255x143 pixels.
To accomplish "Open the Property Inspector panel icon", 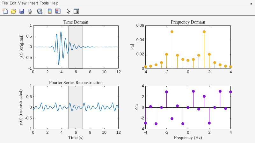I will pyautogui.click(x=76, y=11).
